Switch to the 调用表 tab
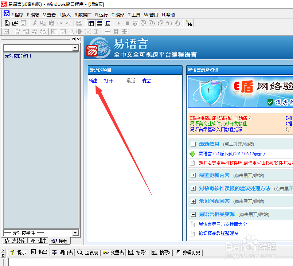The width and height of the screenshot is (293, 266). coord(62,253)
